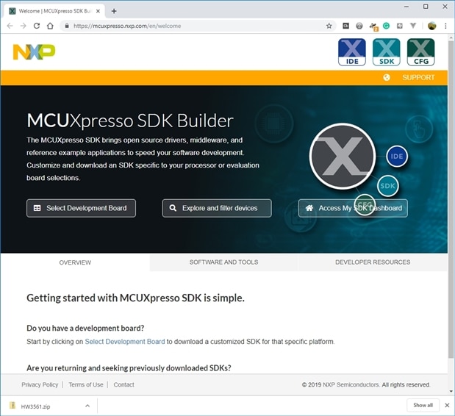Image resolution: width=455 pixels, height=416 pixels.
Task: Open the MCUXpresso CFG tile icon
Action: tap(420, 52)
